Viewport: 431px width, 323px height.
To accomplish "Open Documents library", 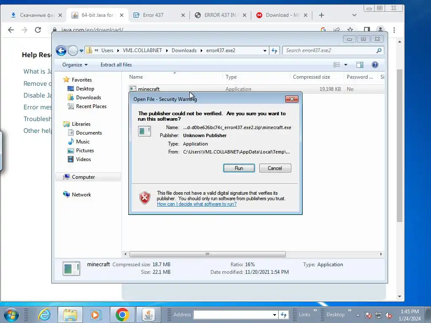I will tap(89, 133).
